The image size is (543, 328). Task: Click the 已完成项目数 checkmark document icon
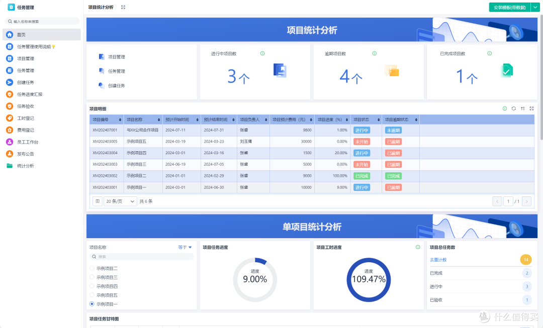507,71
